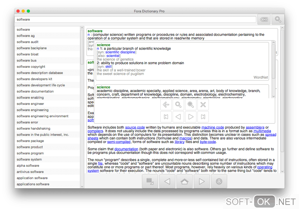Follow the 'macros' link
Image resolution: width=299 pixels, height=209 pixels.
click(x=185, y=138)
